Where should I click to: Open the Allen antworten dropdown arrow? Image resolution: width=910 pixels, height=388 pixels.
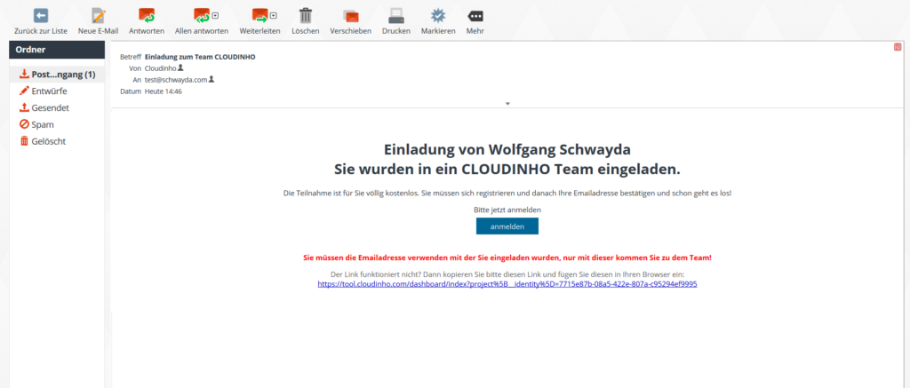(x=215, y=15)
